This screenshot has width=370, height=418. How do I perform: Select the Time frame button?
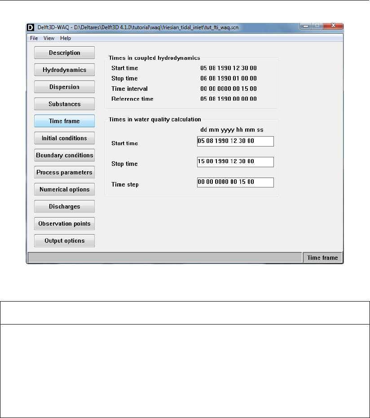[x=65, y=121]
